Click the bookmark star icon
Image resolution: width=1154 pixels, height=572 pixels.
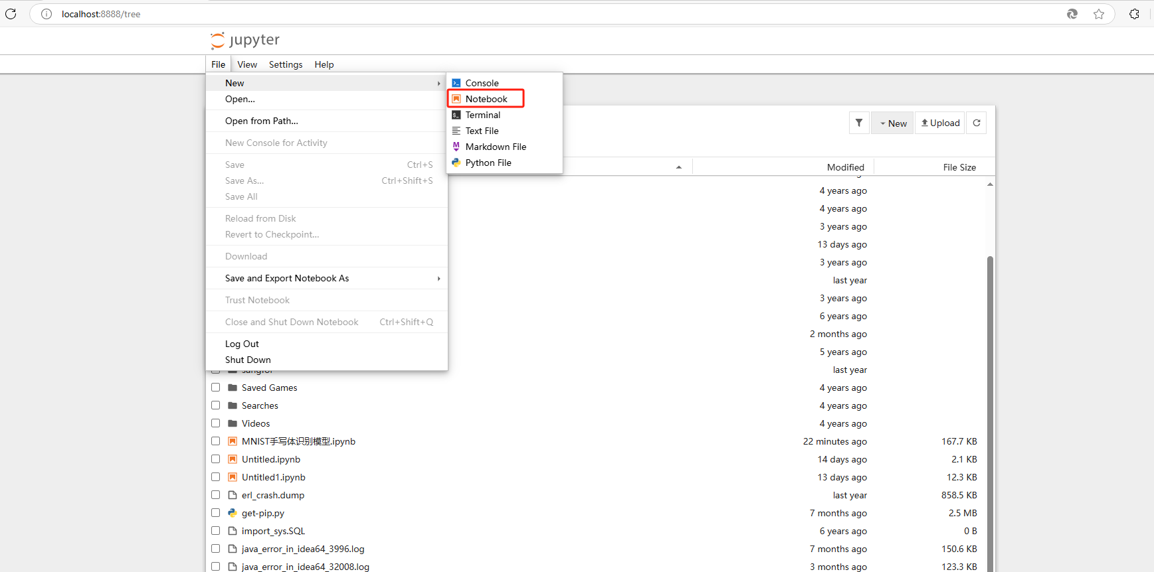[x=1099, y=14]
